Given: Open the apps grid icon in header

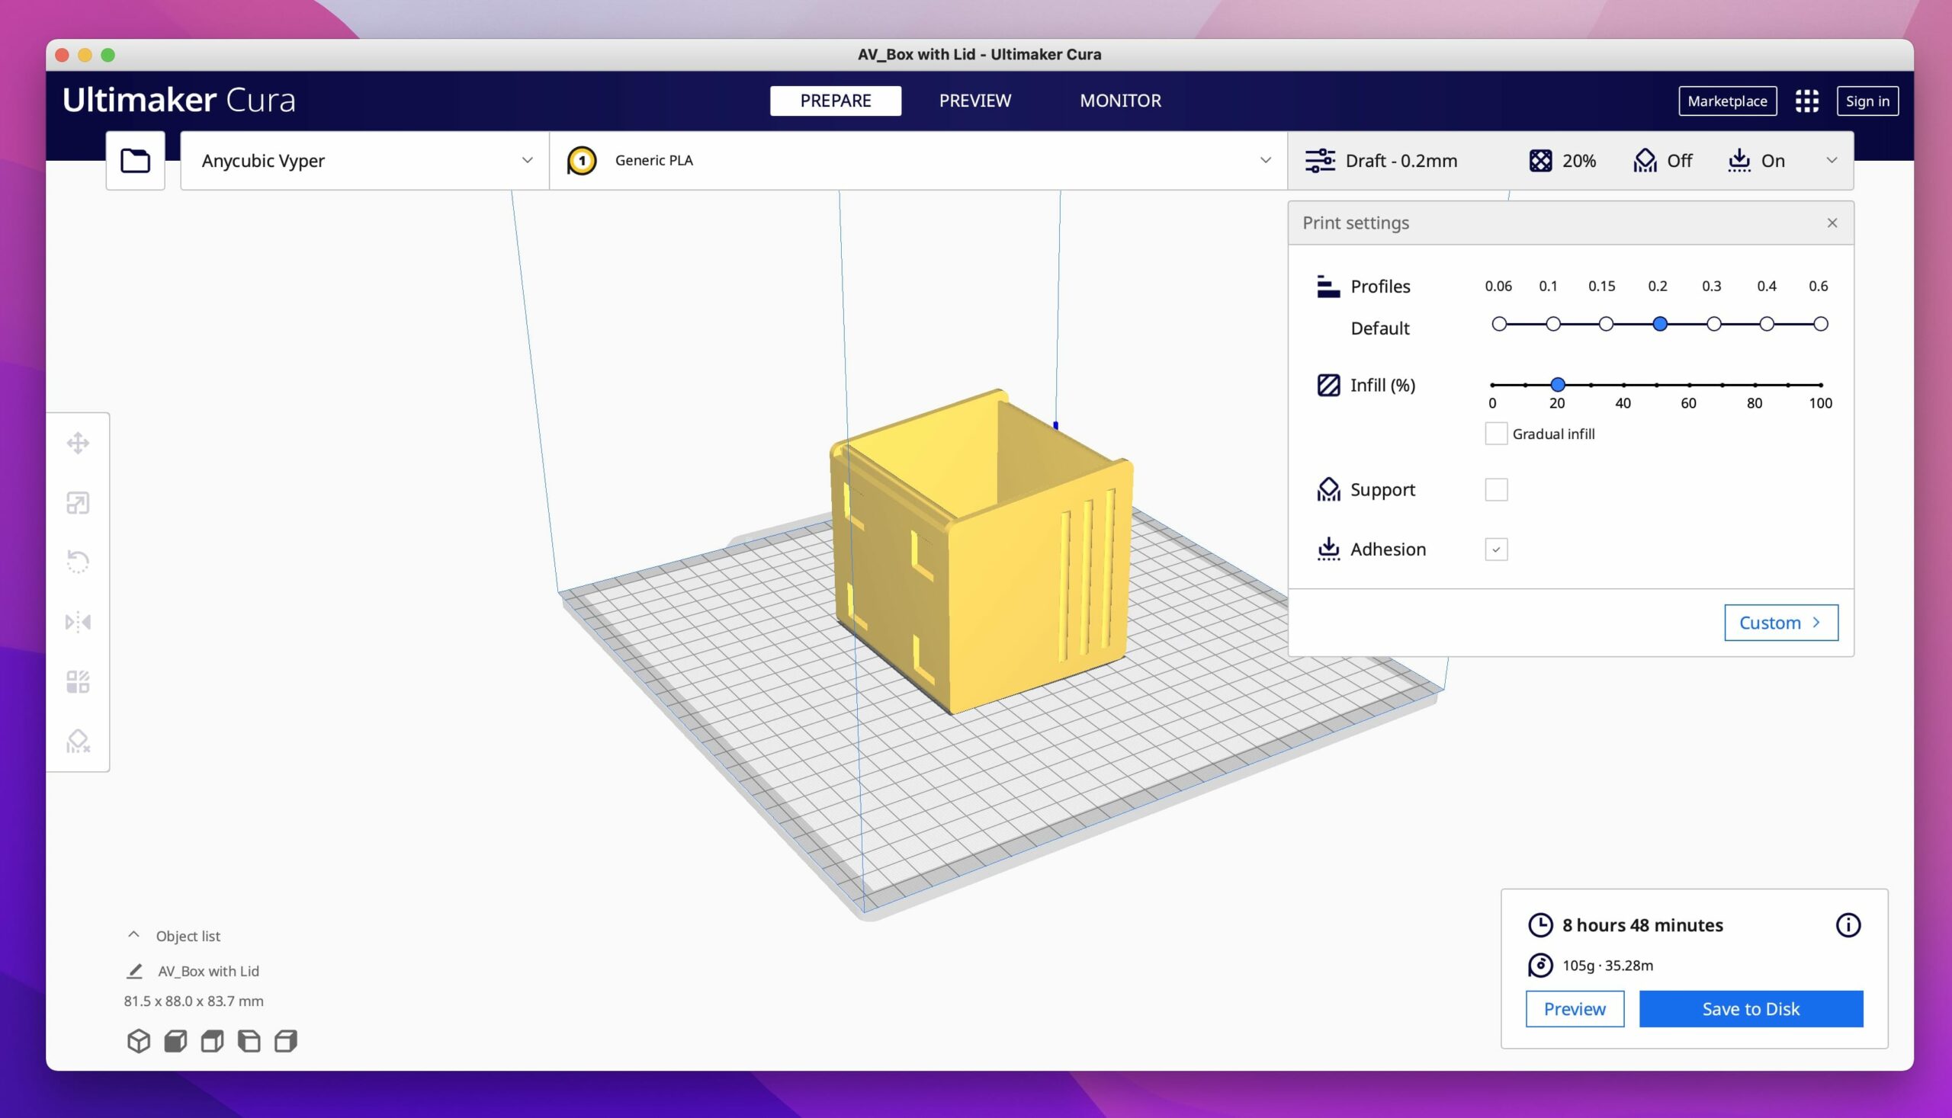Looking at the screenshot, I should click(x=1807, y=101).
